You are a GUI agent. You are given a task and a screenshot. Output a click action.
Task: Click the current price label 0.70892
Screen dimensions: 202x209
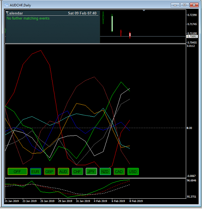[x=192, y=36]
